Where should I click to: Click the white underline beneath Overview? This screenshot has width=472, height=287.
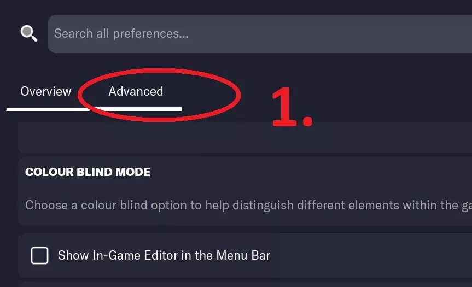(x=48, y=109)
